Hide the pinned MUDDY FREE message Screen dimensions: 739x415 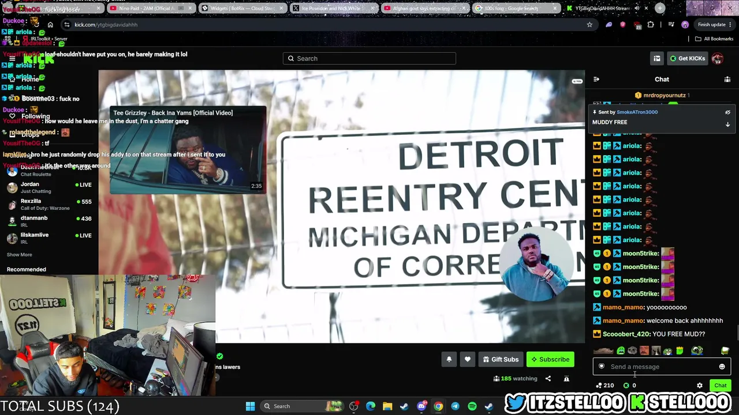tap(727, 112)
